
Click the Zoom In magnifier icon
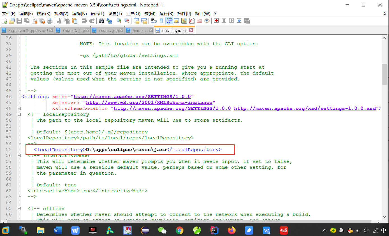[x=119, y=21]
